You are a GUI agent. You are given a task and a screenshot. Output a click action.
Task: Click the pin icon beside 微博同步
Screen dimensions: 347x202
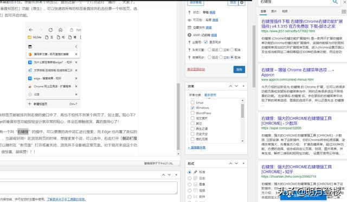(x=189, y=57)
